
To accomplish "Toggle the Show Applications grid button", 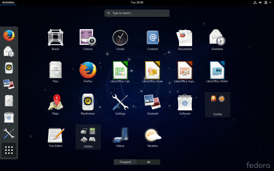I will point(9,150).
